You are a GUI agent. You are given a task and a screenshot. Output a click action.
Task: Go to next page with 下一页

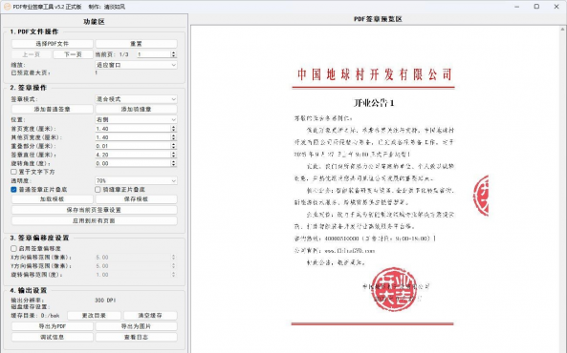point(73,54)
